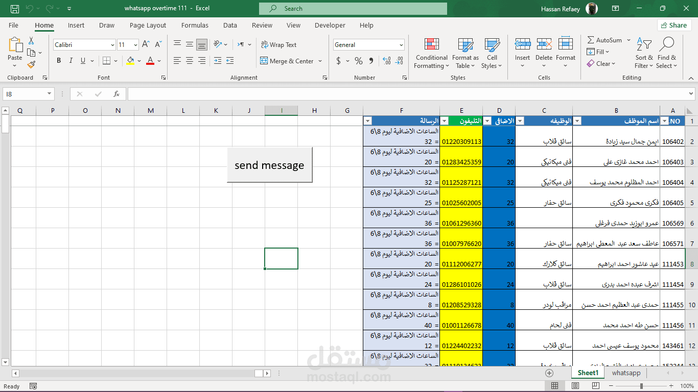
Task: Expand the Number Format dropdown showing General
Action: pos(401,45)
